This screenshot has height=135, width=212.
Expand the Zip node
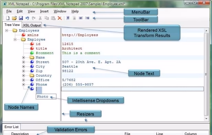coord(24,71)
